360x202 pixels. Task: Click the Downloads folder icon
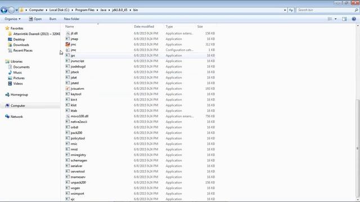pos(10,45)
